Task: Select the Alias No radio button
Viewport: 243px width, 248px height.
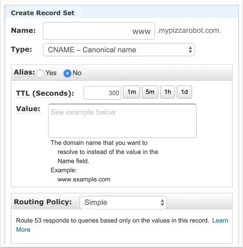Action: click(68, 74)
